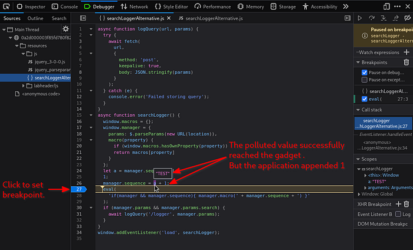Remove all XHR breakpoints
Image resolution: width=413 pixels, height=250 pixels.
[x=407, y=204]
